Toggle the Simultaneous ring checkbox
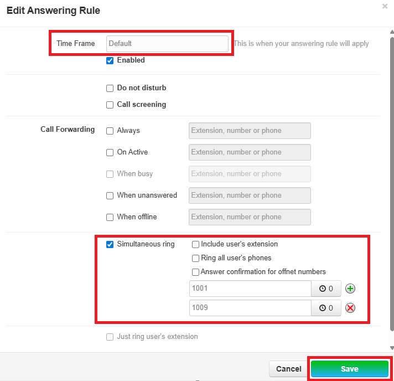This screenshot has width=394, height=381. [x=110, y=244]
